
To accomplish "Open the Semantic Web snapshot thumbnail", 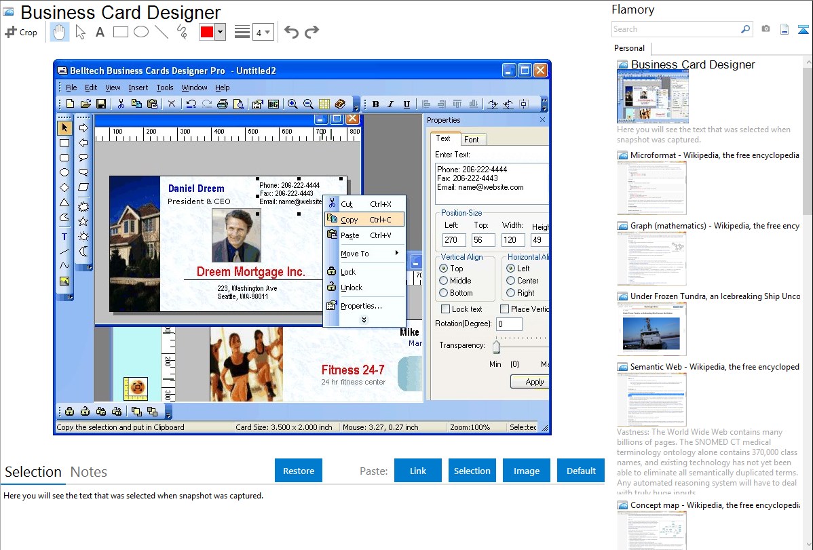I will click(651, 399).
